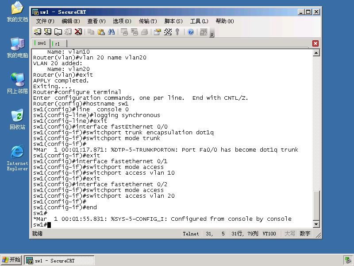The height and width of the screenshot is (266, 354).
Task: Minimize the SecureCRT window
Action: pos(301,12)
